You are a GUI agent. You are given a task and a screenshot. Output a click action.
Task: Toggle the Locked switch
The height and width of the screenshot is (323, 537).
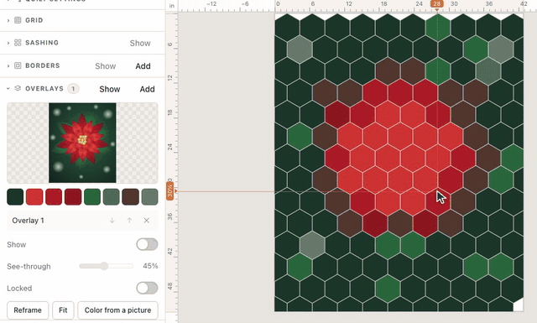(147, 288)
